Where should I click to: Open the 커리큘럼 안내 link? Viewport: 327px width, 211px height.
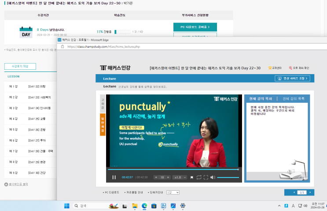coord(135,192)
